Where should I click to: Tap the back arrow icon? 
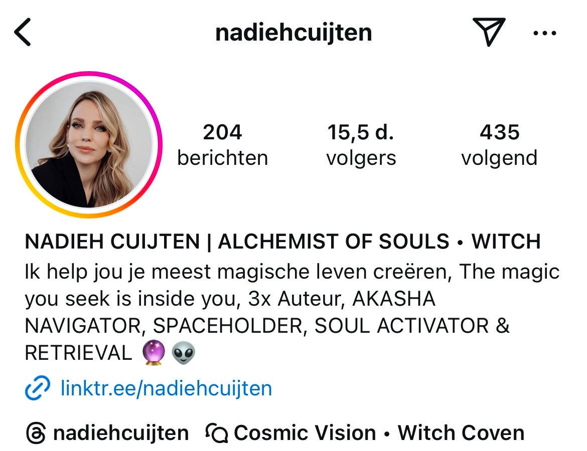pyautogui.click(x=23, y=32)
